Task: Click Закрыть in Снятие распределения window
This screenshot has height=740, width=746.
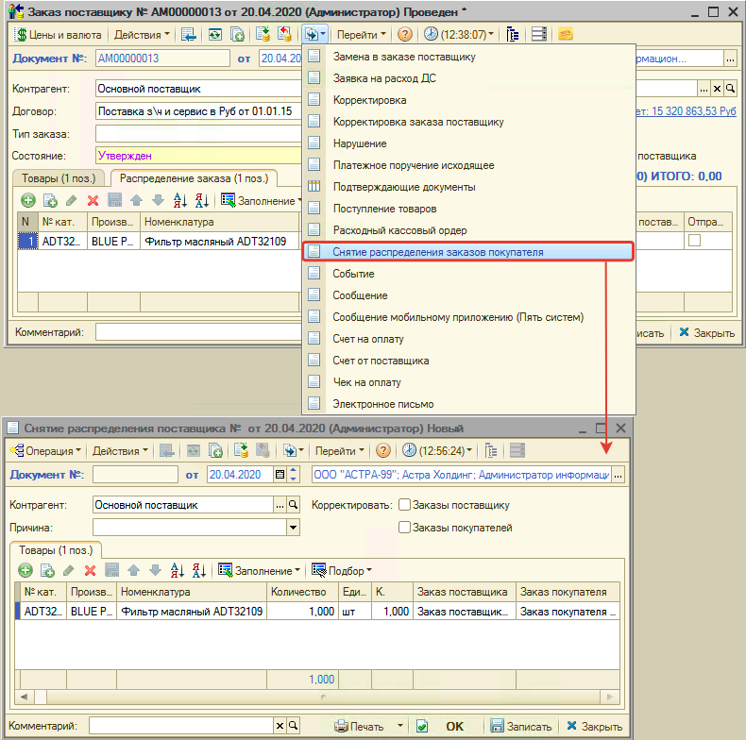Action: [x=595, y=726]
